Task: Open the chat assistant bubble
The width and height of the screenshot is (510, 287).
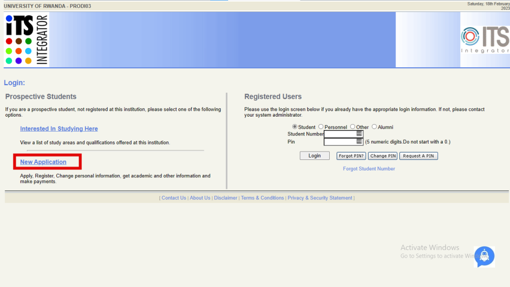Action: click(484, 257)
